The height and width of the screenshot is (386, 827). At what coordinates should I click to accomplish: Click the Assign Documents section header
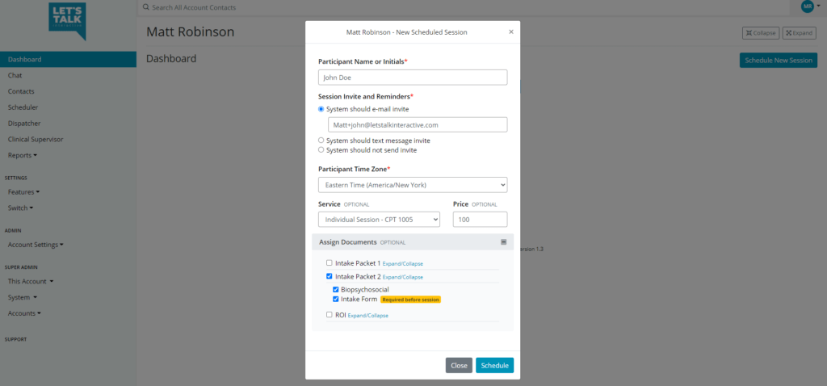coord(413,242)
